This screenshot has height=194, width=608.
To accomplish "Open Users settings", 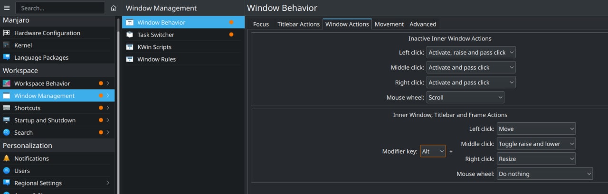I will click(57, 171).
